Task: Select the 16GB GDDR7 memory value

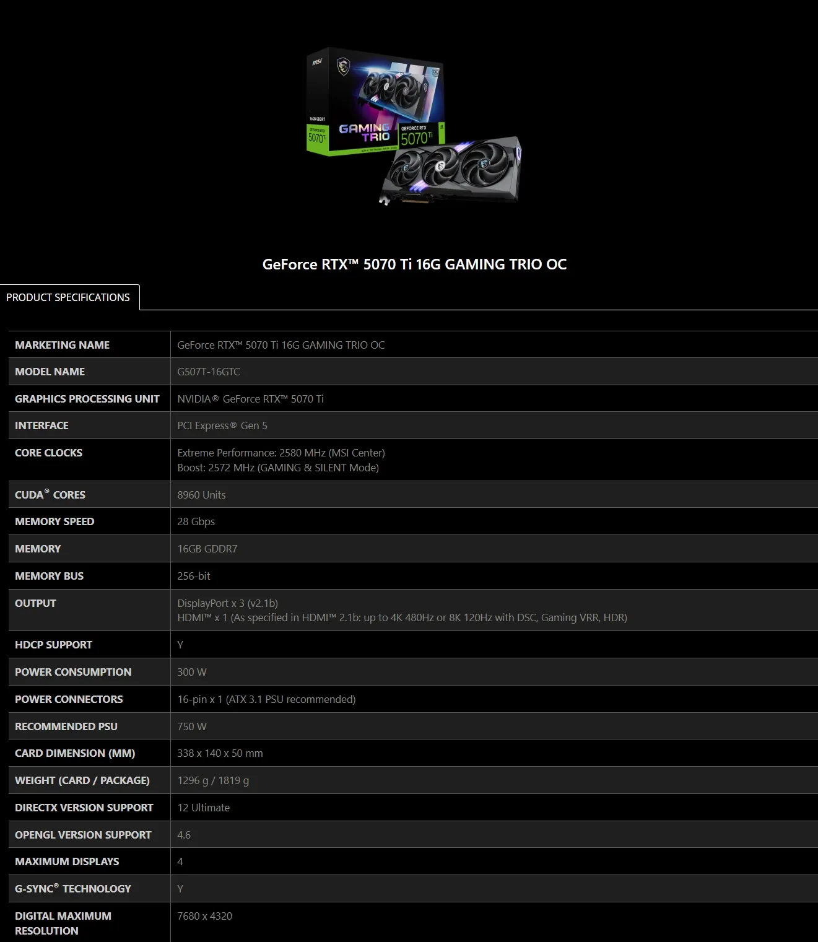Action: coord(207,549)
